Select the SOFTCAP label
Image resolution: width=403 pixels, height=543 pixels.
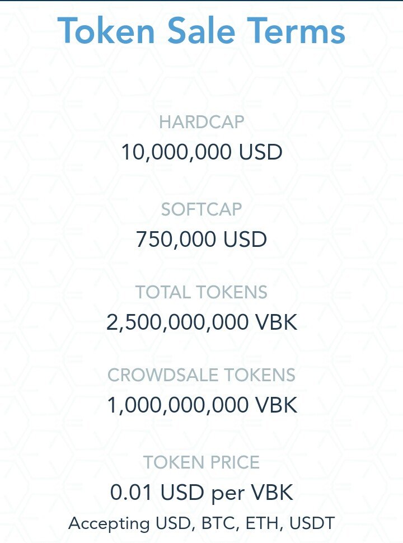pos(201,209)
